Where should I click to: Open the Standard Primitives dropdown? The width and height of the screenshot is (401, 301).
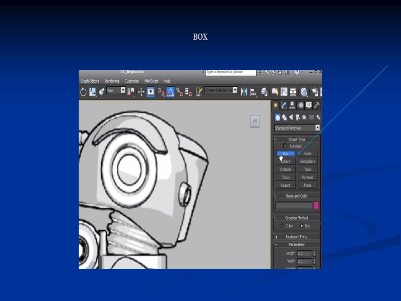click(x=297, y=128)
